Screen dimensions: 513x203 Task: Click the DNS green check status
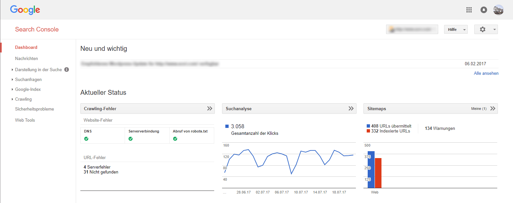coord(86,139)
